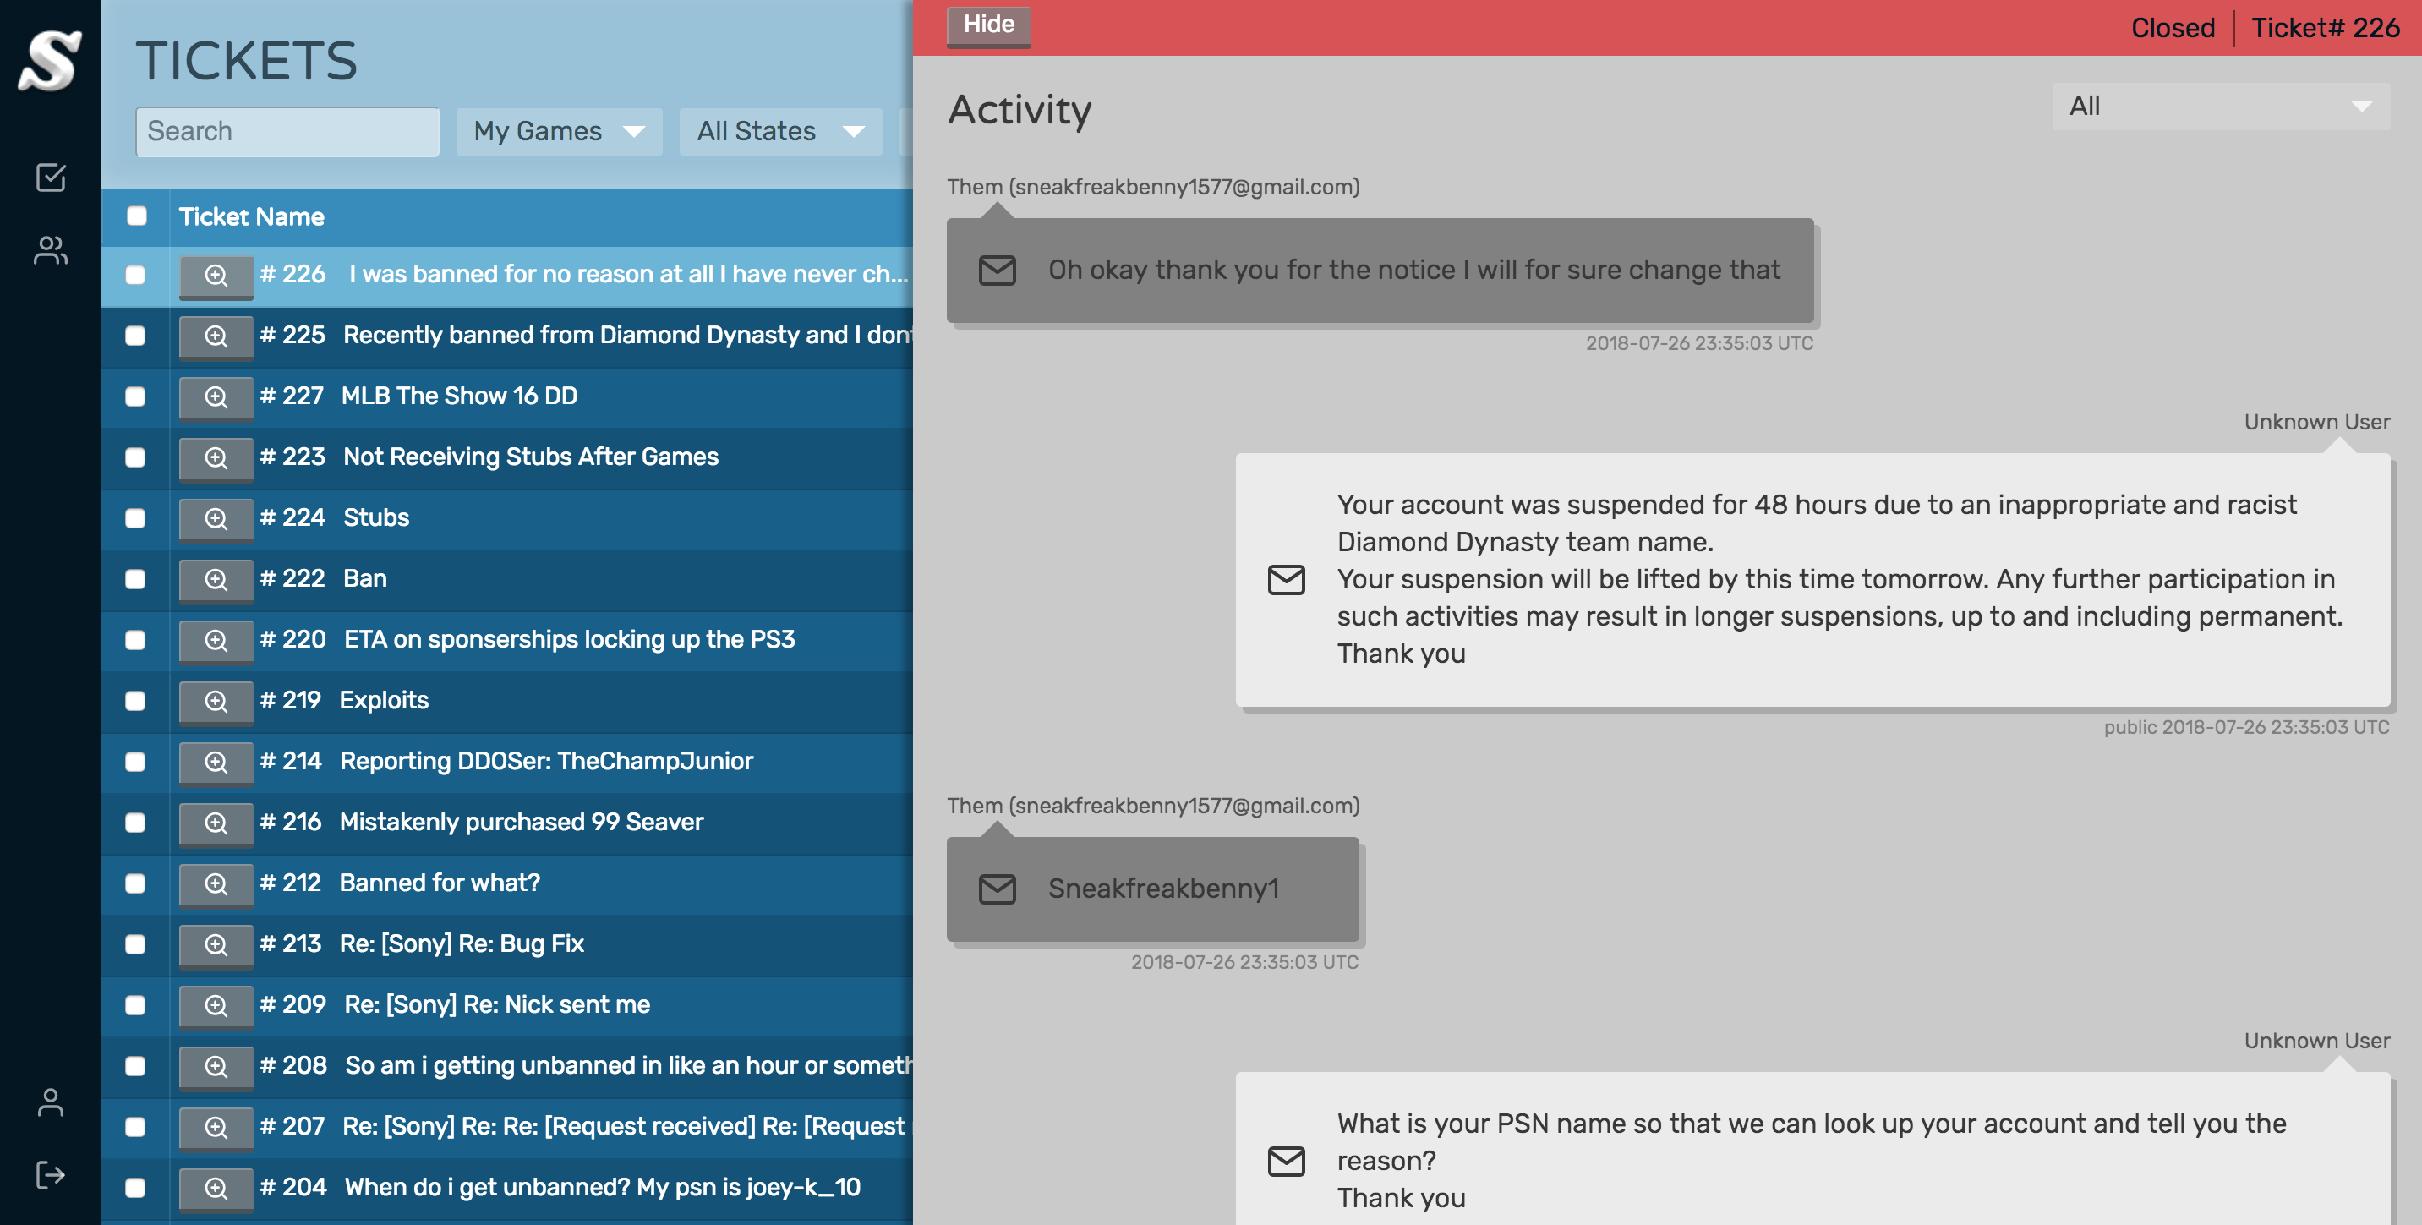The image size is (2422, 1225).
Task: Hide the ticket activity panel
Action: point(988,25)
